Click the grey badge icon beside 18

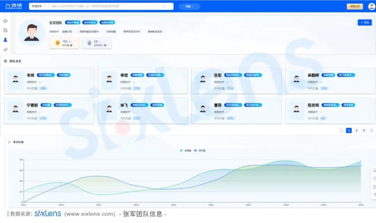pyautogui.click(x=89, y=43)
